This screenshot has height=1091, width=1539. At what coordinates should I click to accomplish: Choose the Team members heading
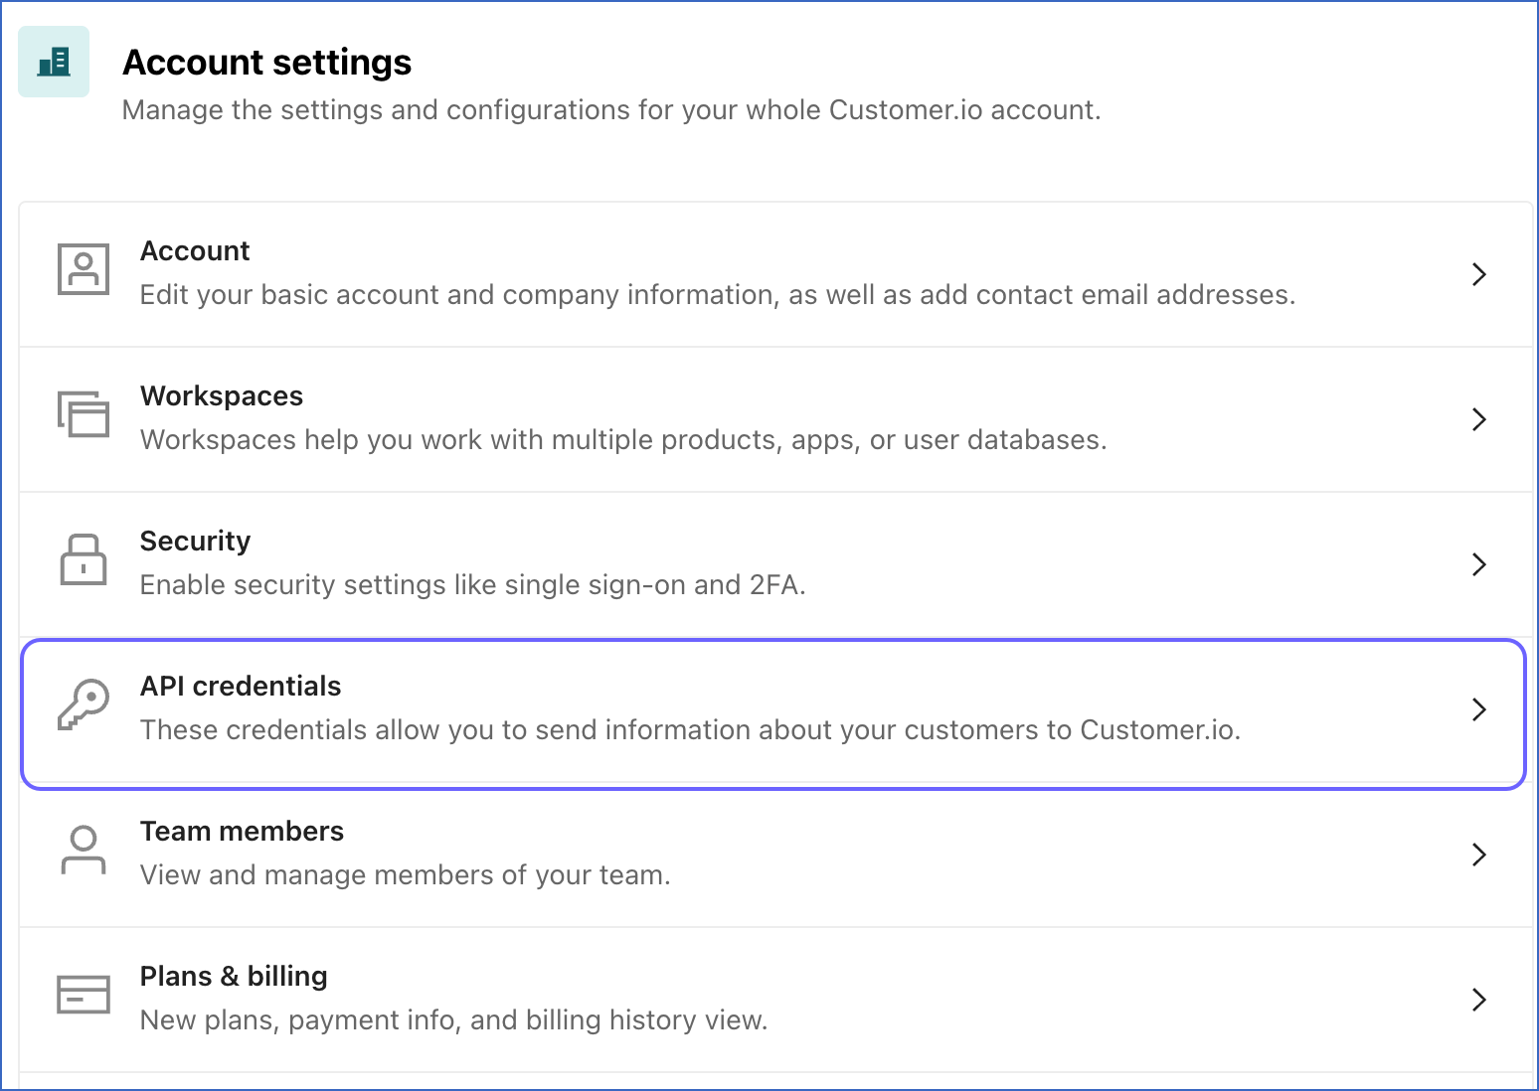pyautogui.click(x=243, y=832)
